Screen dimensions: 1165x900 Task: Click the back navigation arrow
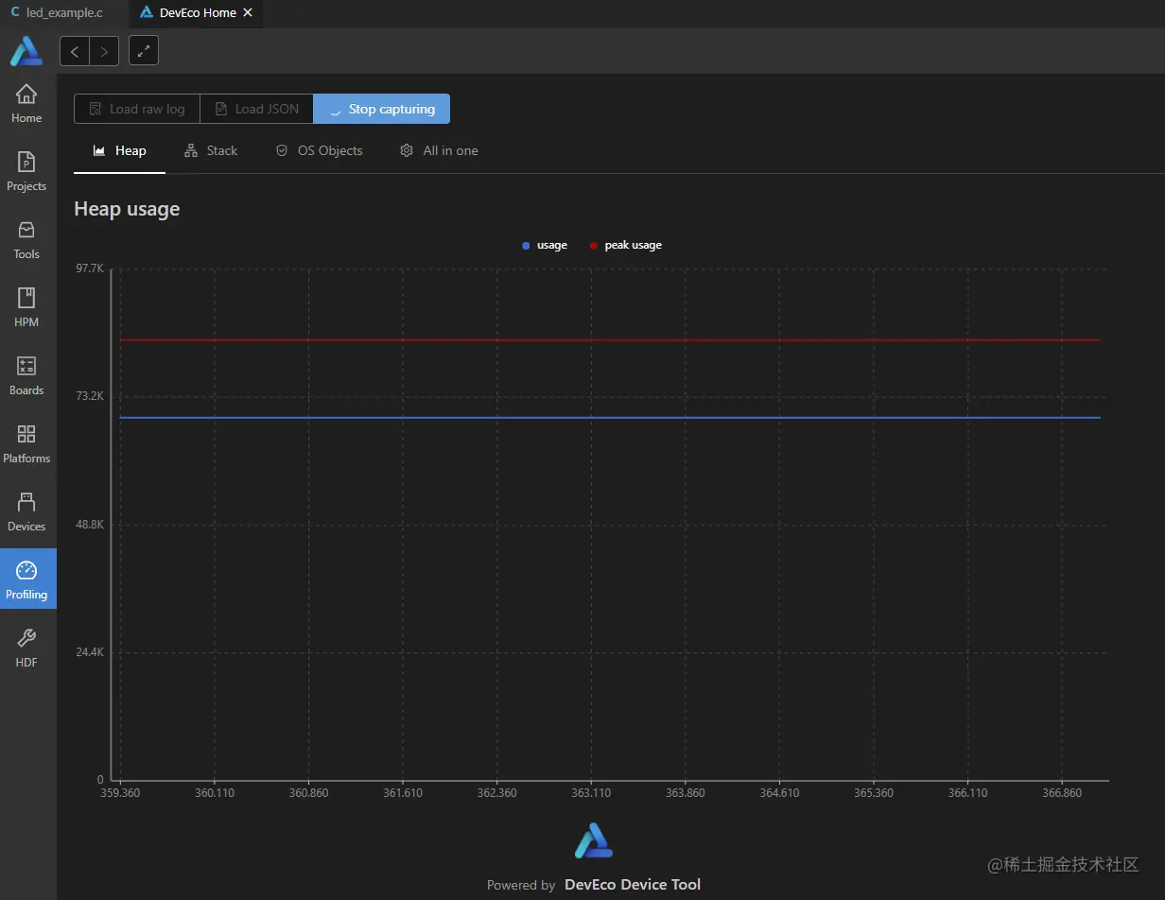pyautogui.click(x=74, y=51)
